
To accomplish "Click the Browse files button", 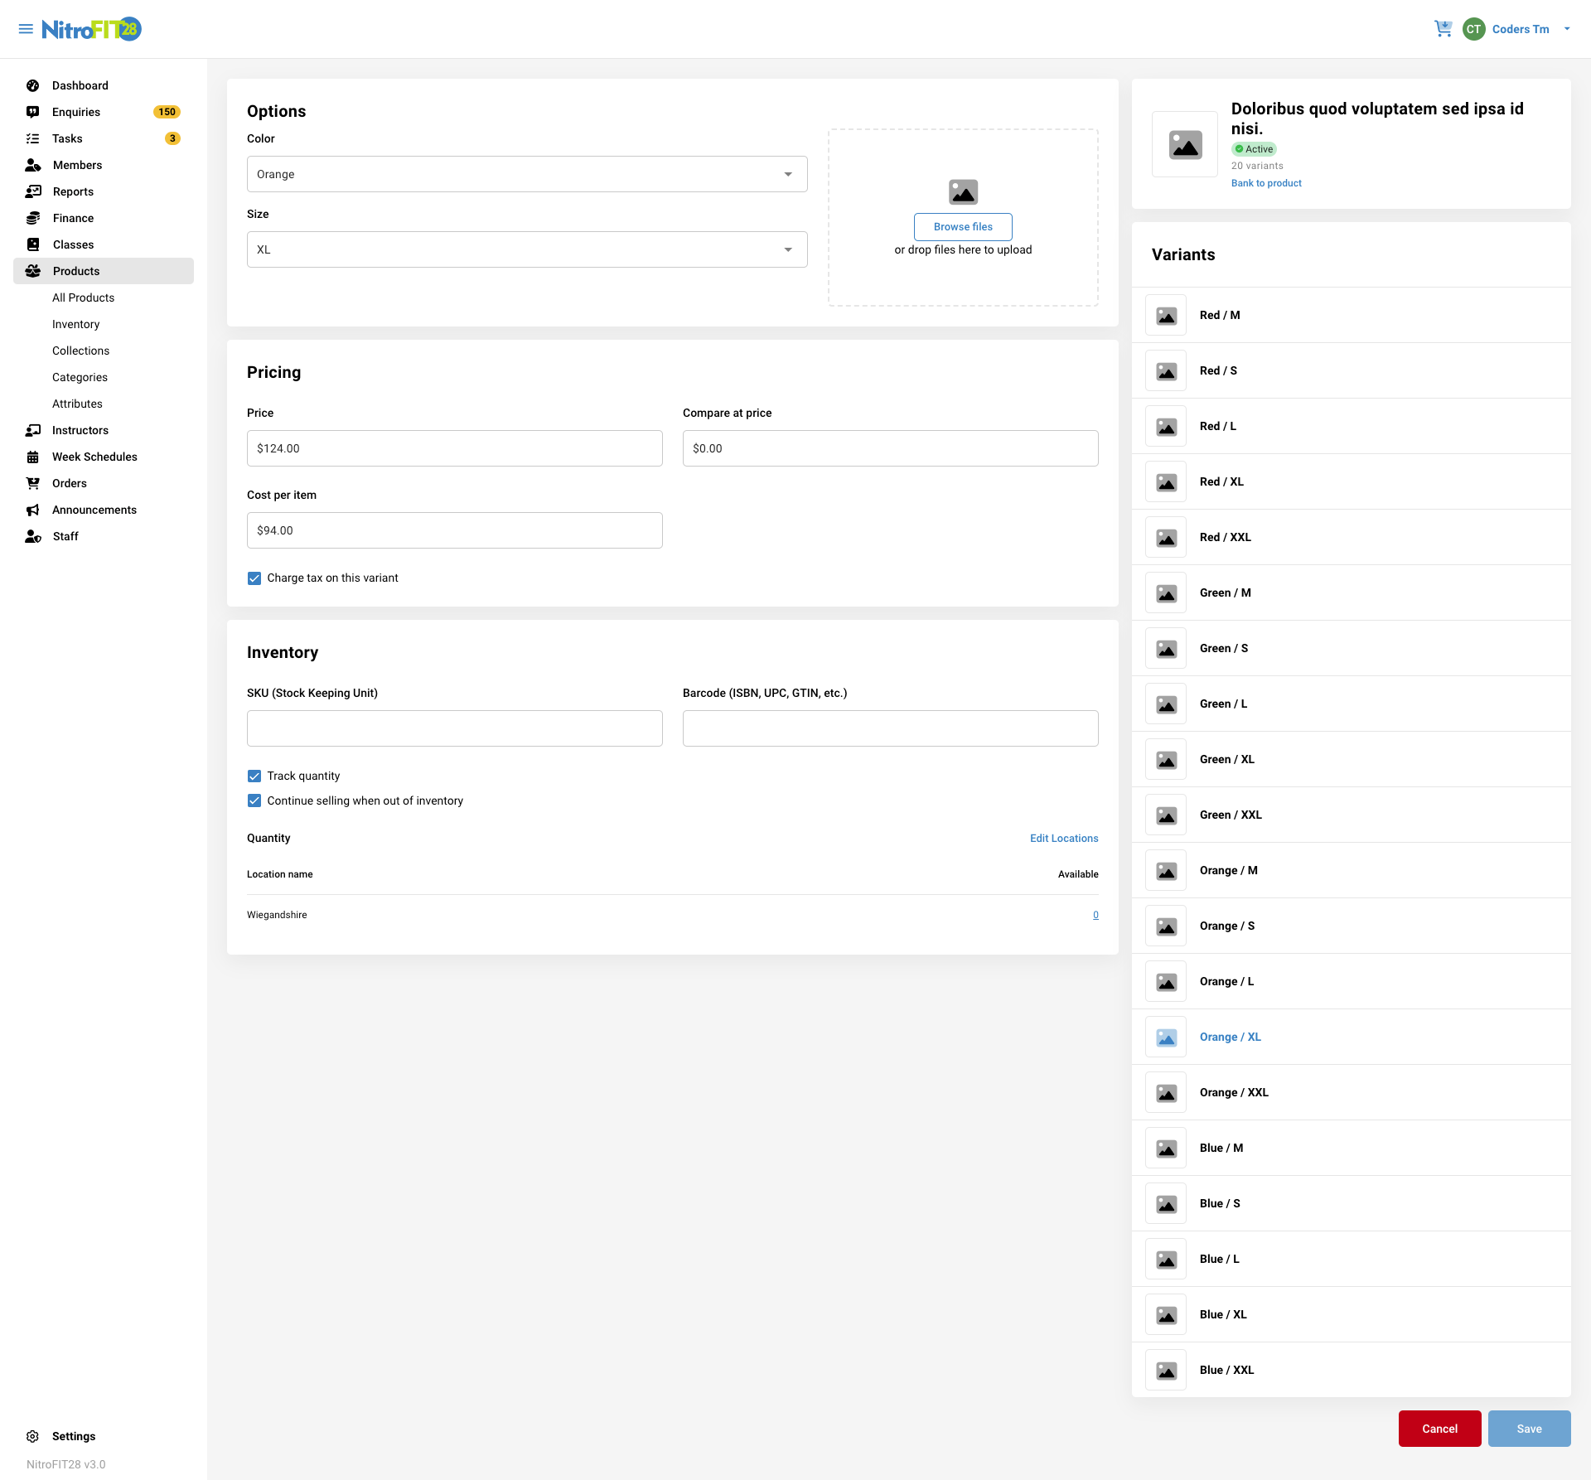I will pyautogui.click(x=963, y=227).
